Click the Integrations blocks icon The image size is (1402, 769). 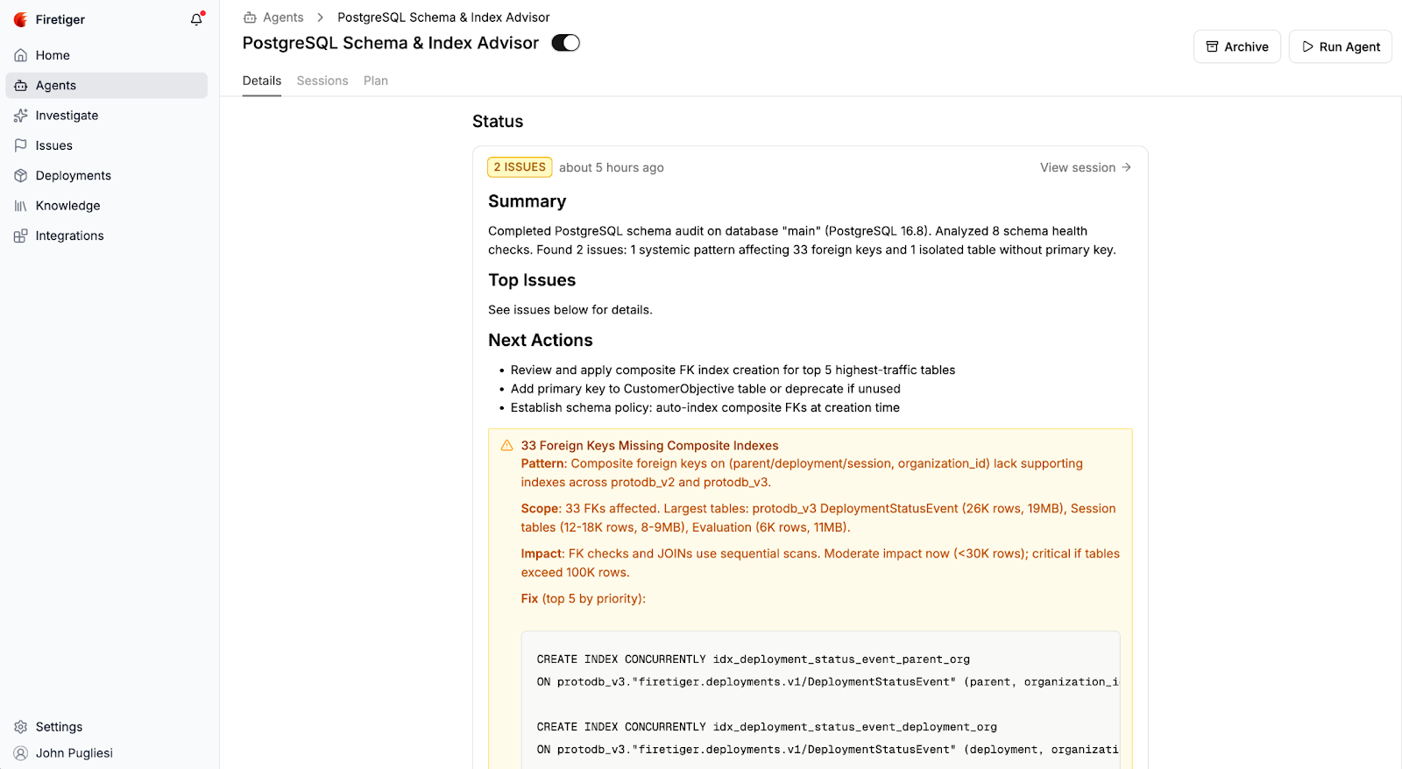pos(21,236)
